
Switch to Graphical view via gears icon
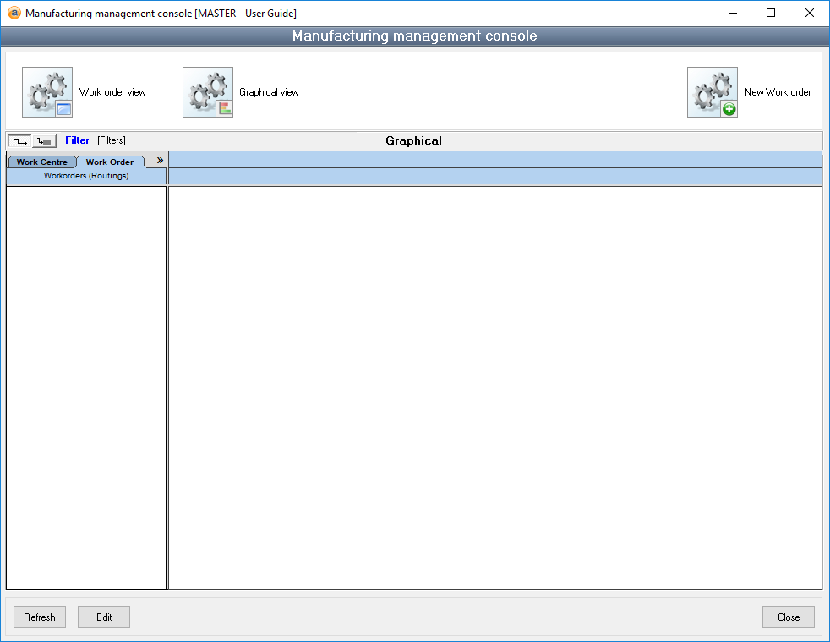click(208, 92)
